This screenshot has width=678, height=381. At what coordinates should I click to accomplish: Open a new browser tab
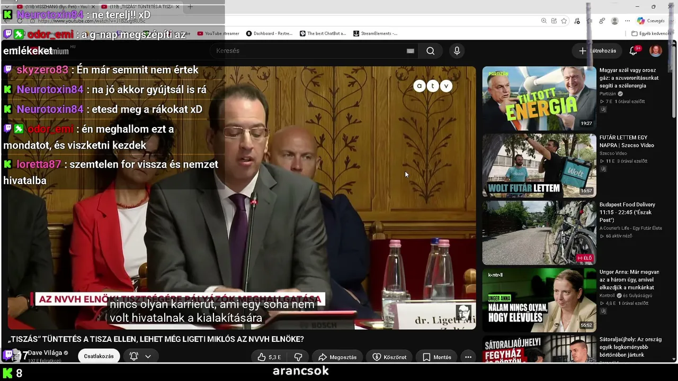pyautogui.click(x=190, y=7)
